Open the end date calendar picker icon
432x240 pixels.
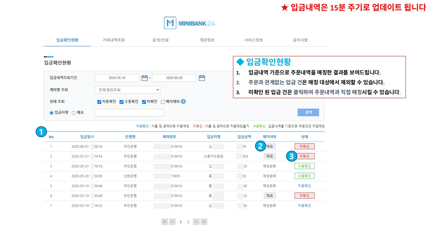(202, 78)
